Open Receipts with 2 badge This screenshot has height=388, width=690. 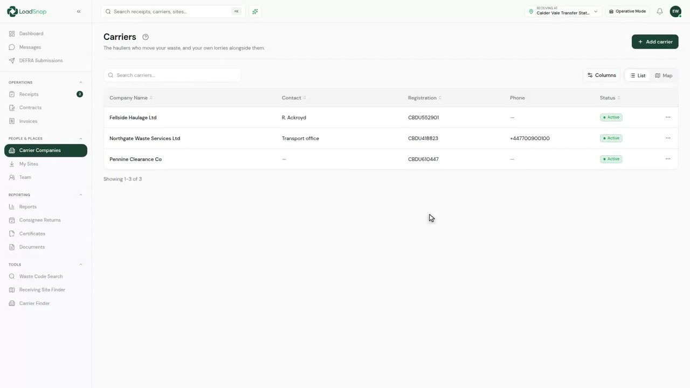click(x=46, y=94)
